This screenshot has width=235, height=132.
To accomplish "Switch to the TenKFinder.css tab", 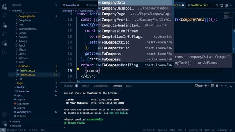I will tap(198, 5).
